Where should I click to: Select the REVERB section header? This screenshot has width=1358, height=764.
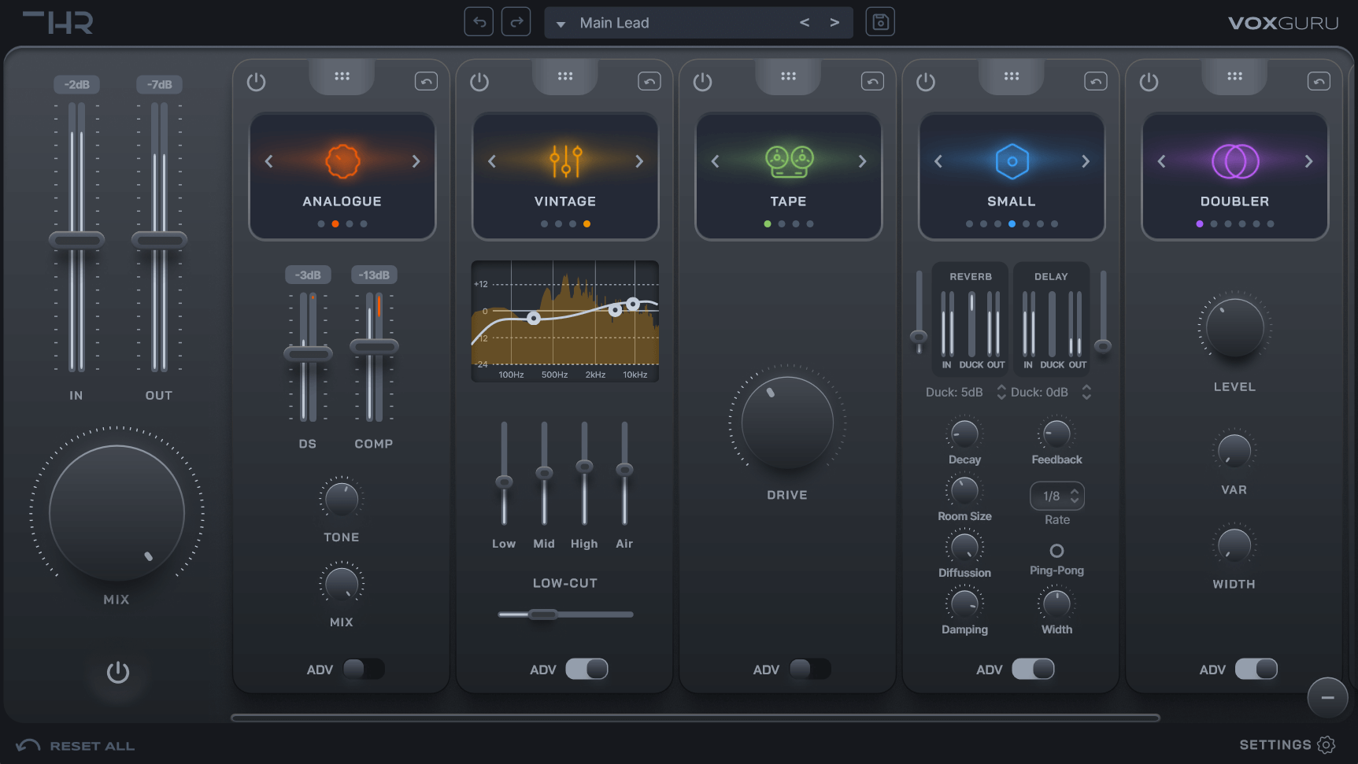coord(970,277)
